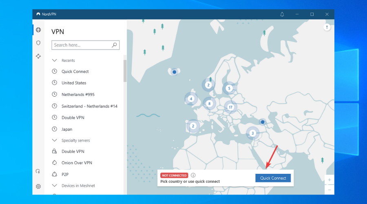Zoom out the map with minus button

[x=329, y=190]
